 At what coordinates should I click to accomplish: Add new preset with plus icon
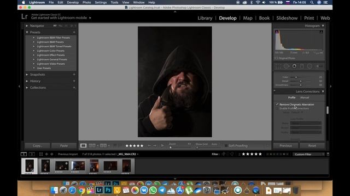[x=74, y=32]
